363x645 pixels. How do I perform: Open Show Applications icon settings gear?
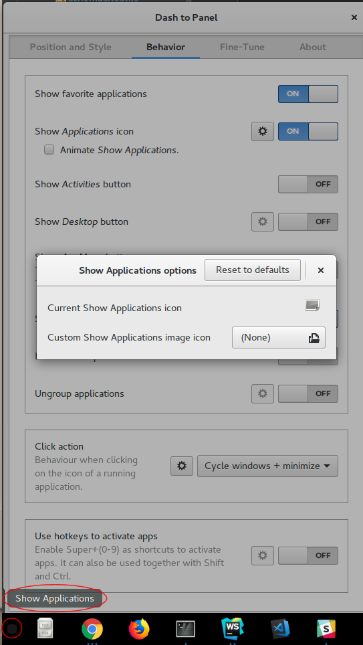(263, 132)
